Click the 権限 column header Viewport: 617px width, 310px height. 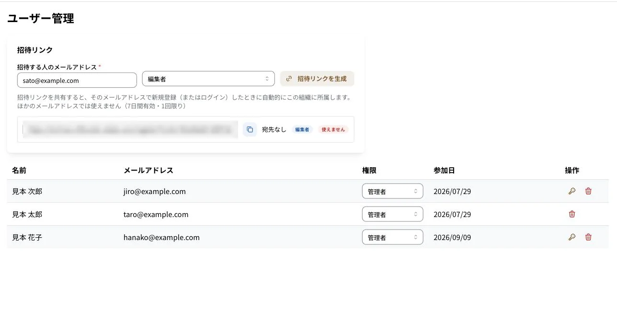coord(369,170)
